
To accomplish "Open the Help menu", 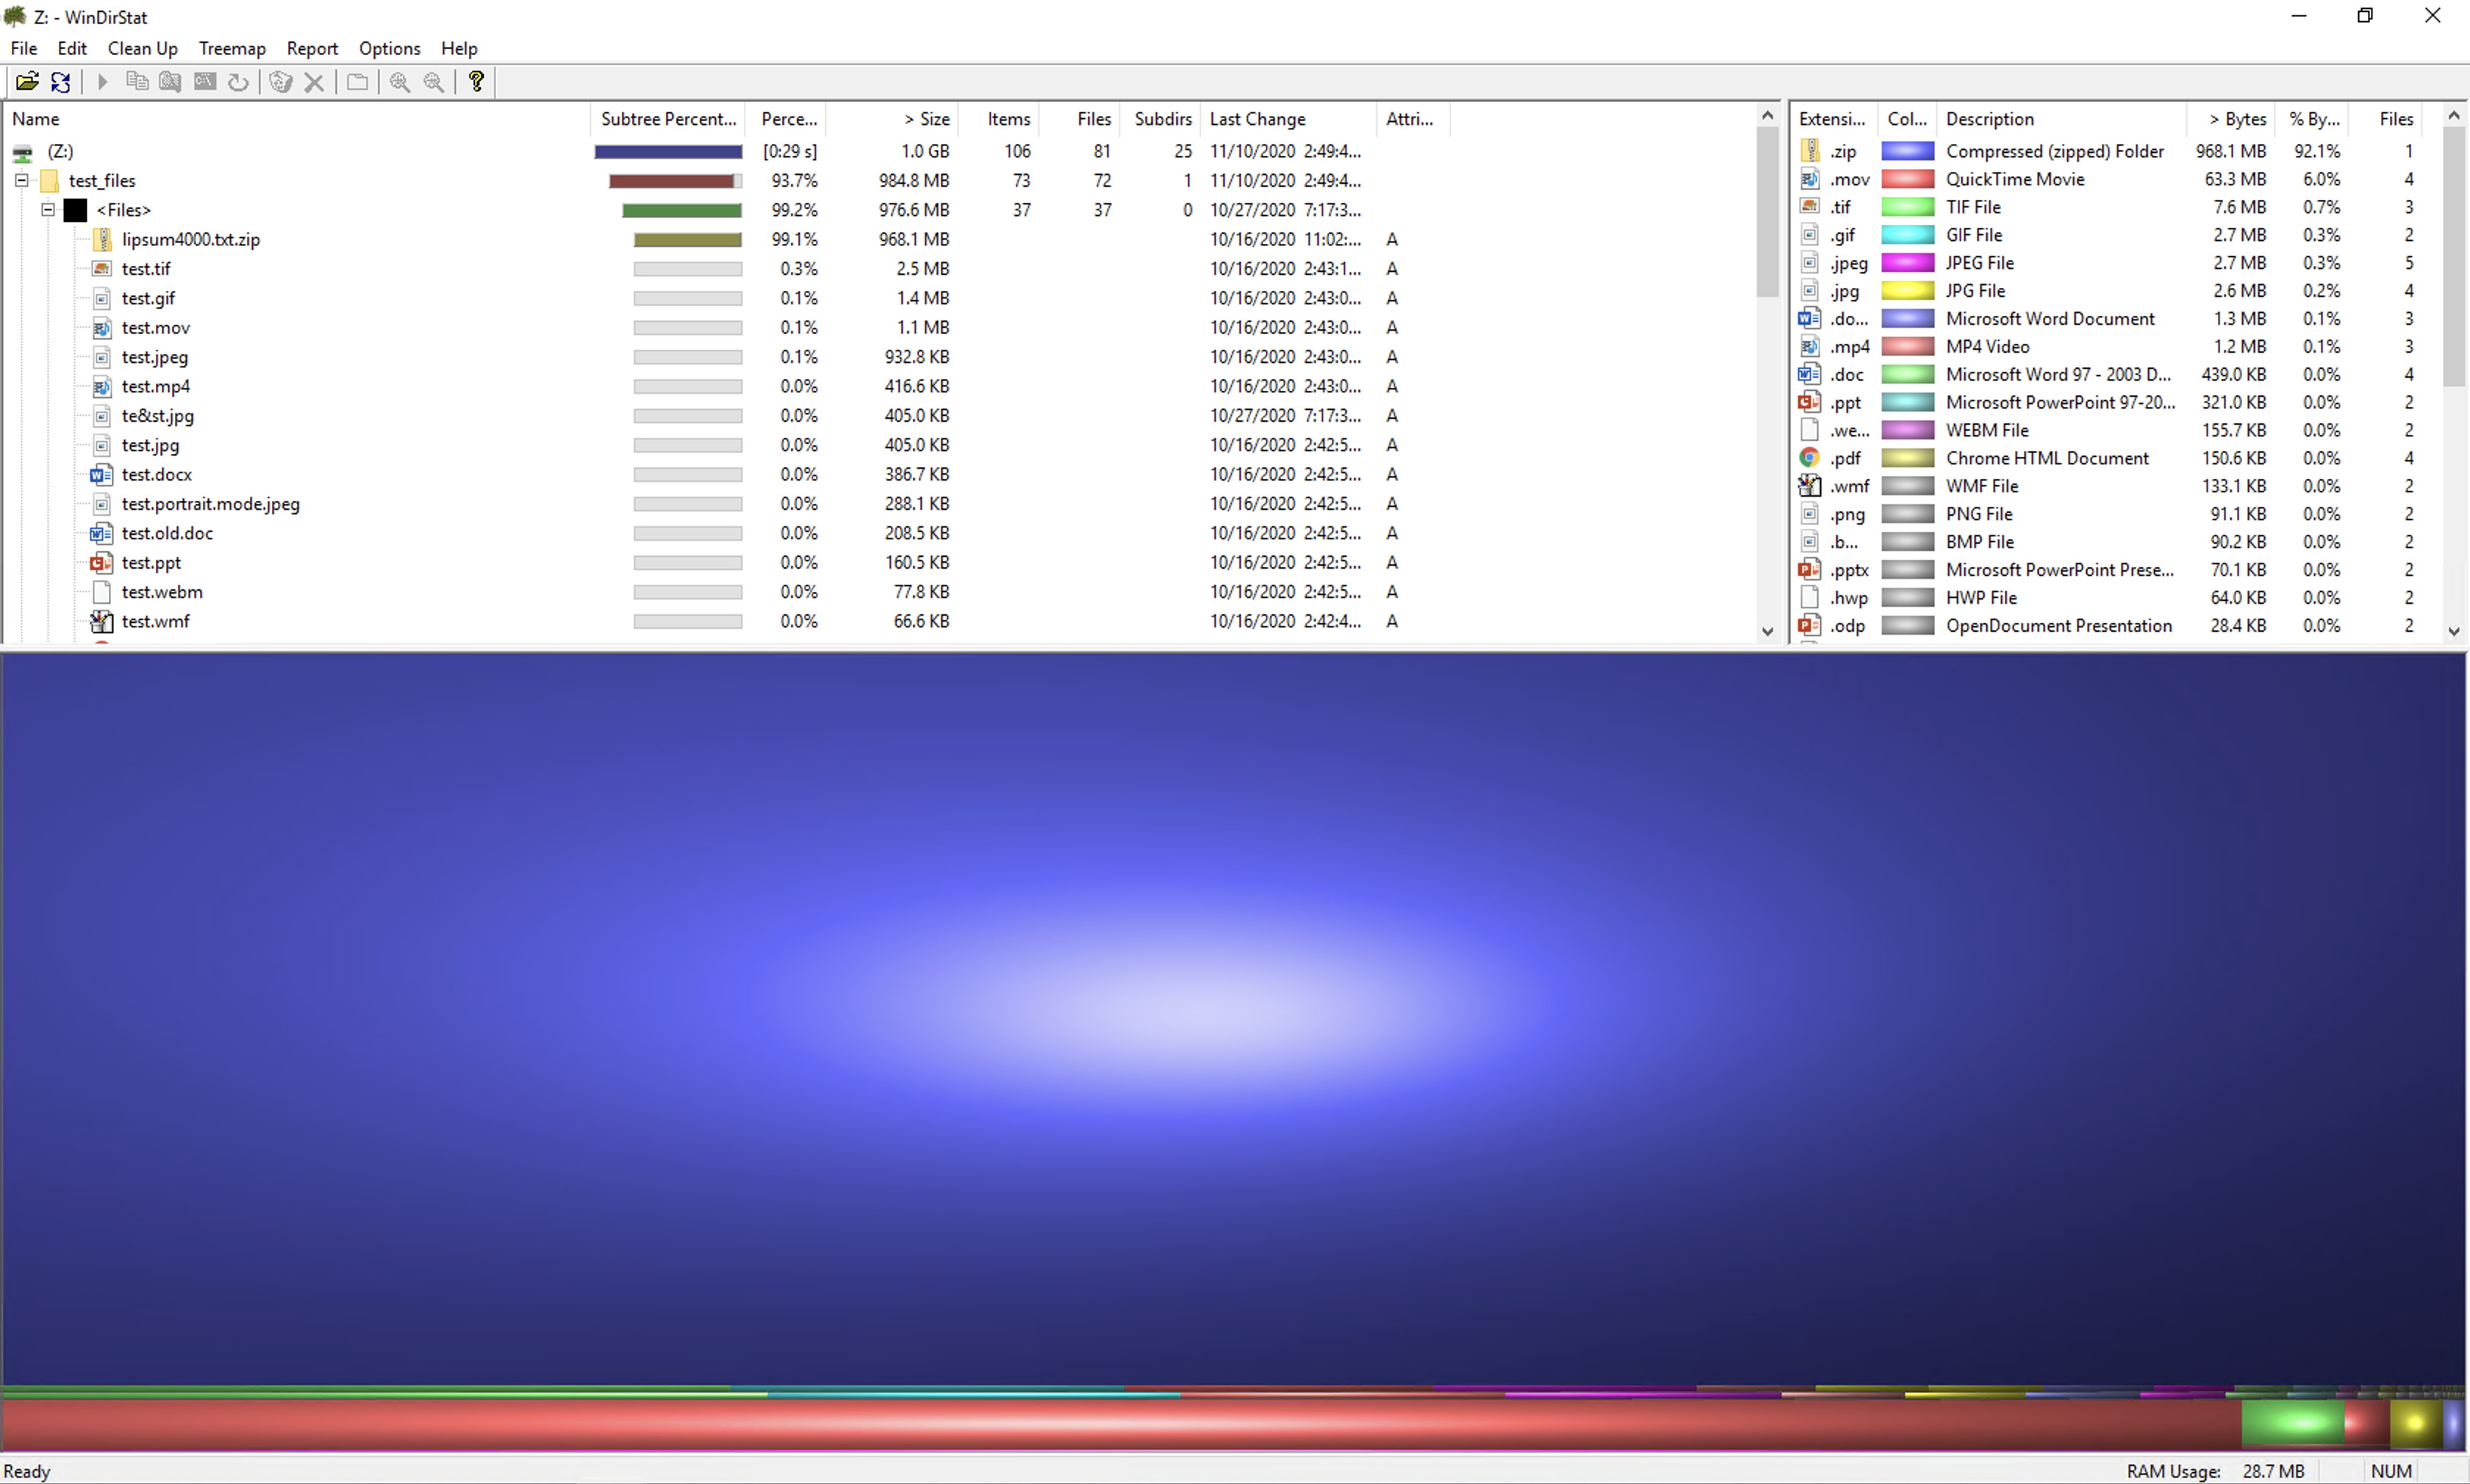I will (459, 48).
